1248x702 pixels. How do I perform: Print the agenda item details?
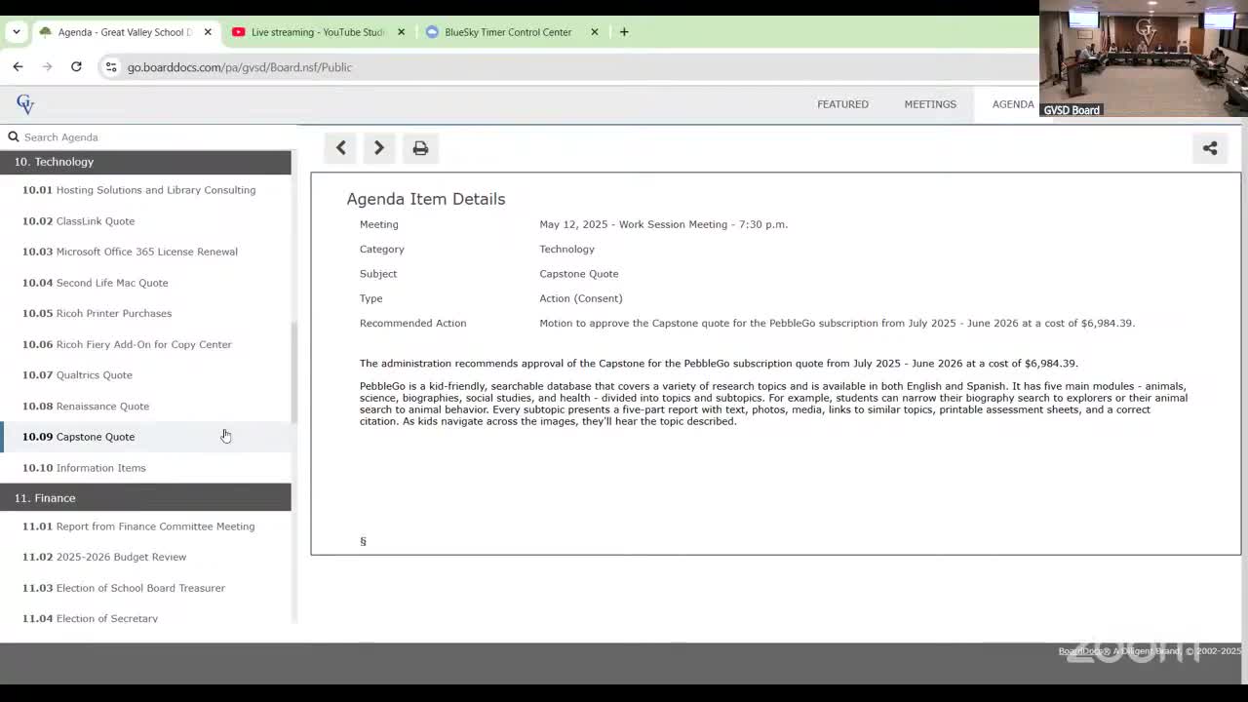[420, 148]
